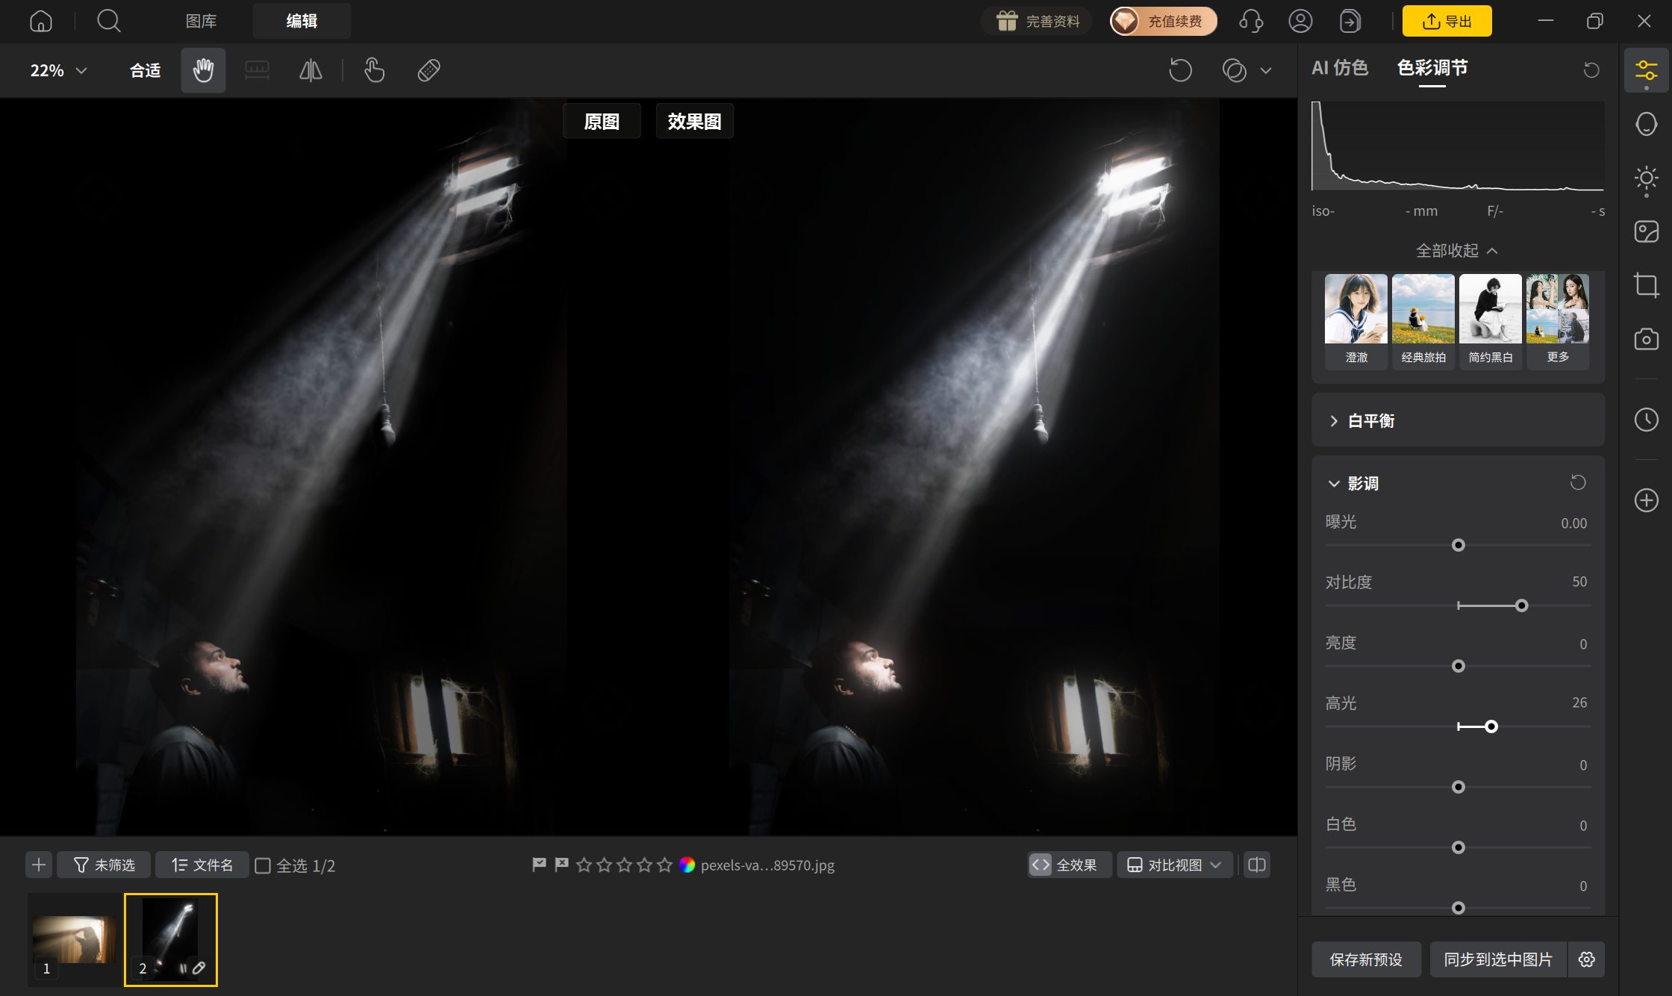This screenshot has height=996, width=1672.
Task: Open the color adjustment sliders panel icon
Action: tap(1646, 71)
